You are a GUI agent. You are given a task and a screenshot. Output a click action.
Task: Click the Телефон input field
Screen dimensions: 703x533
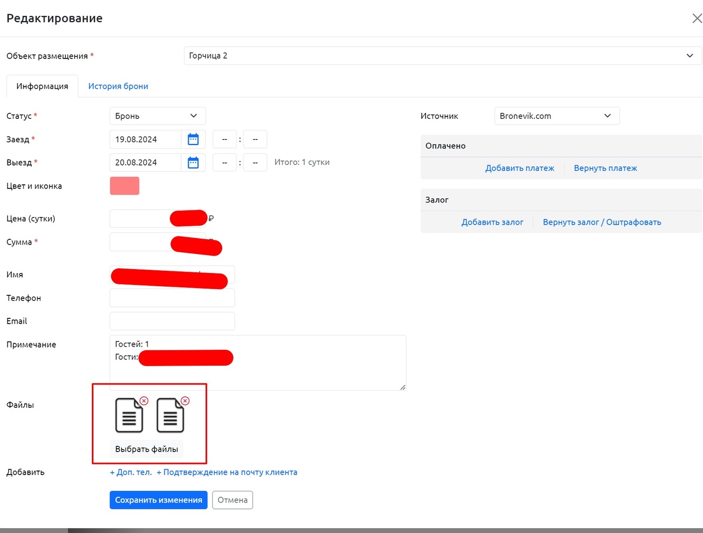[172, 298]
